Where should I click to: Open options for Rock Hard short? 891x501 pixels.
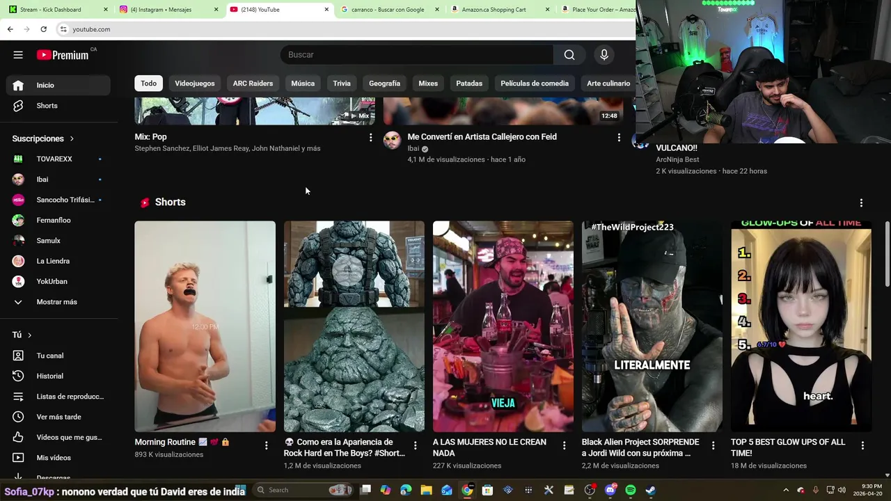415,445
